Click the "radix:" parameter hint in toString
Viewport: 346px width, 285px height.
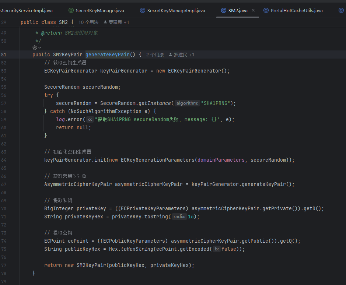(179, 217)
